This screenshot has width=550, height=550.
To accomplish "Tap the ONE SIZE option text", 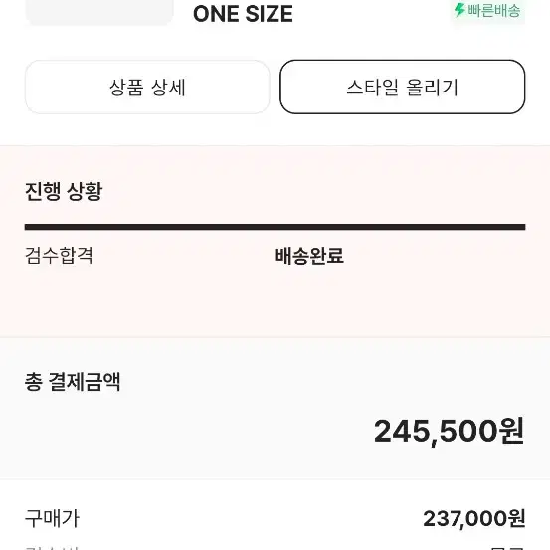I will 243,14.
